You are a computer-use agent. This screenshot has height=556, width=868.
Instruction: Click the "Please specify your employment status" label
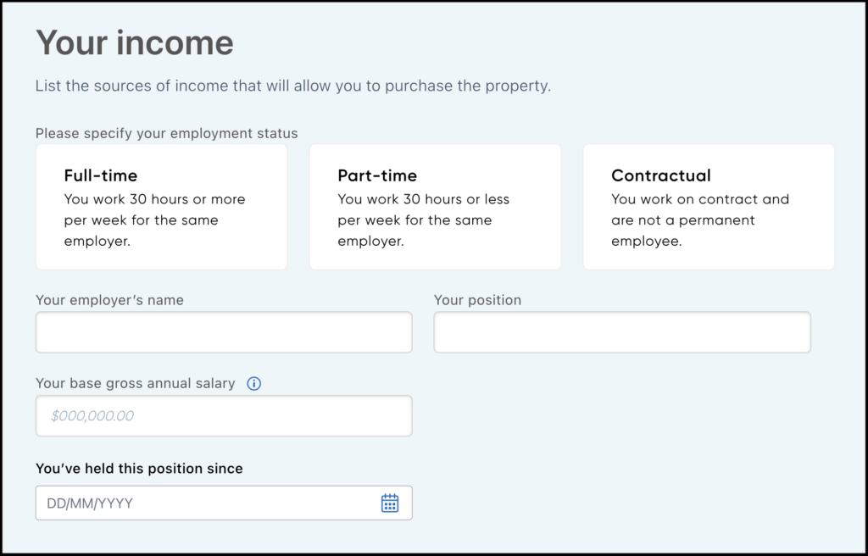(167, 133)
